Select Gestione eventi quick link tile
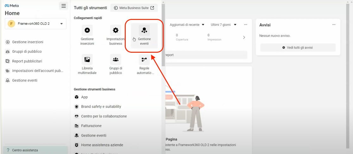Image resolution: width=353 pixels, height=154 pixels. (144, 35)
